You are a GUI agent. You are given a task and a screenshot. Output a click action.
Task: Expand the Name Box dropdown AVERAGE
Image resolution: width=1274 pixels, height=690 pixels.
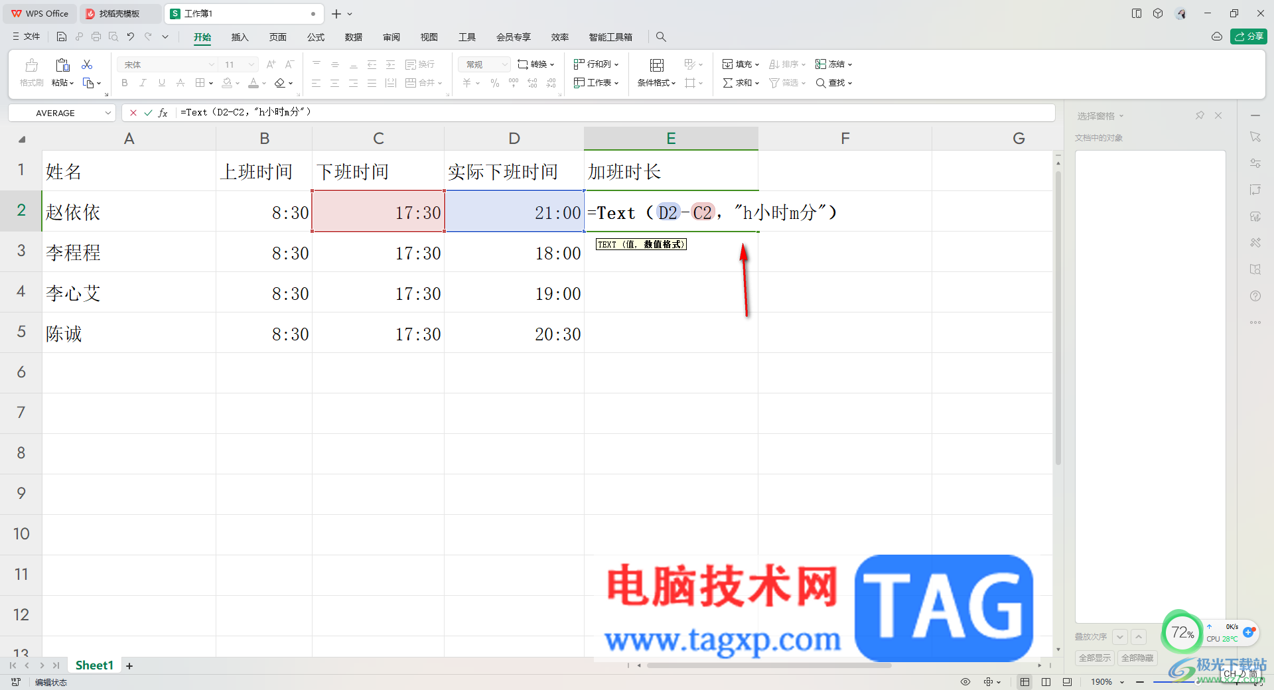tap(107, 113)
